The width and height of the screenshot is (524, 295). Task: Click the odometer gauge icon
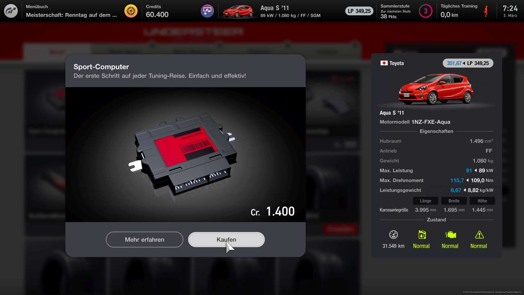[x=393, y=235]
